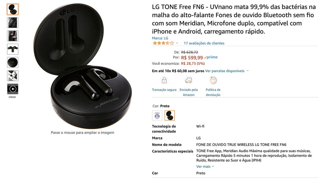Image resolution: width=321 pixels, height=181 pixels.
Task: Open the Marca: LG brand link
Action: coord(160,38)
